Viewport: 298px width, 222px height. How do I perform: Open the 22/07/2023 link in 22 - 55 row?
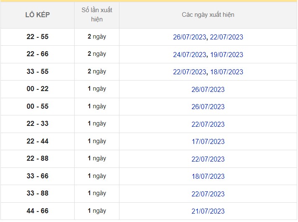pos(226,37)
